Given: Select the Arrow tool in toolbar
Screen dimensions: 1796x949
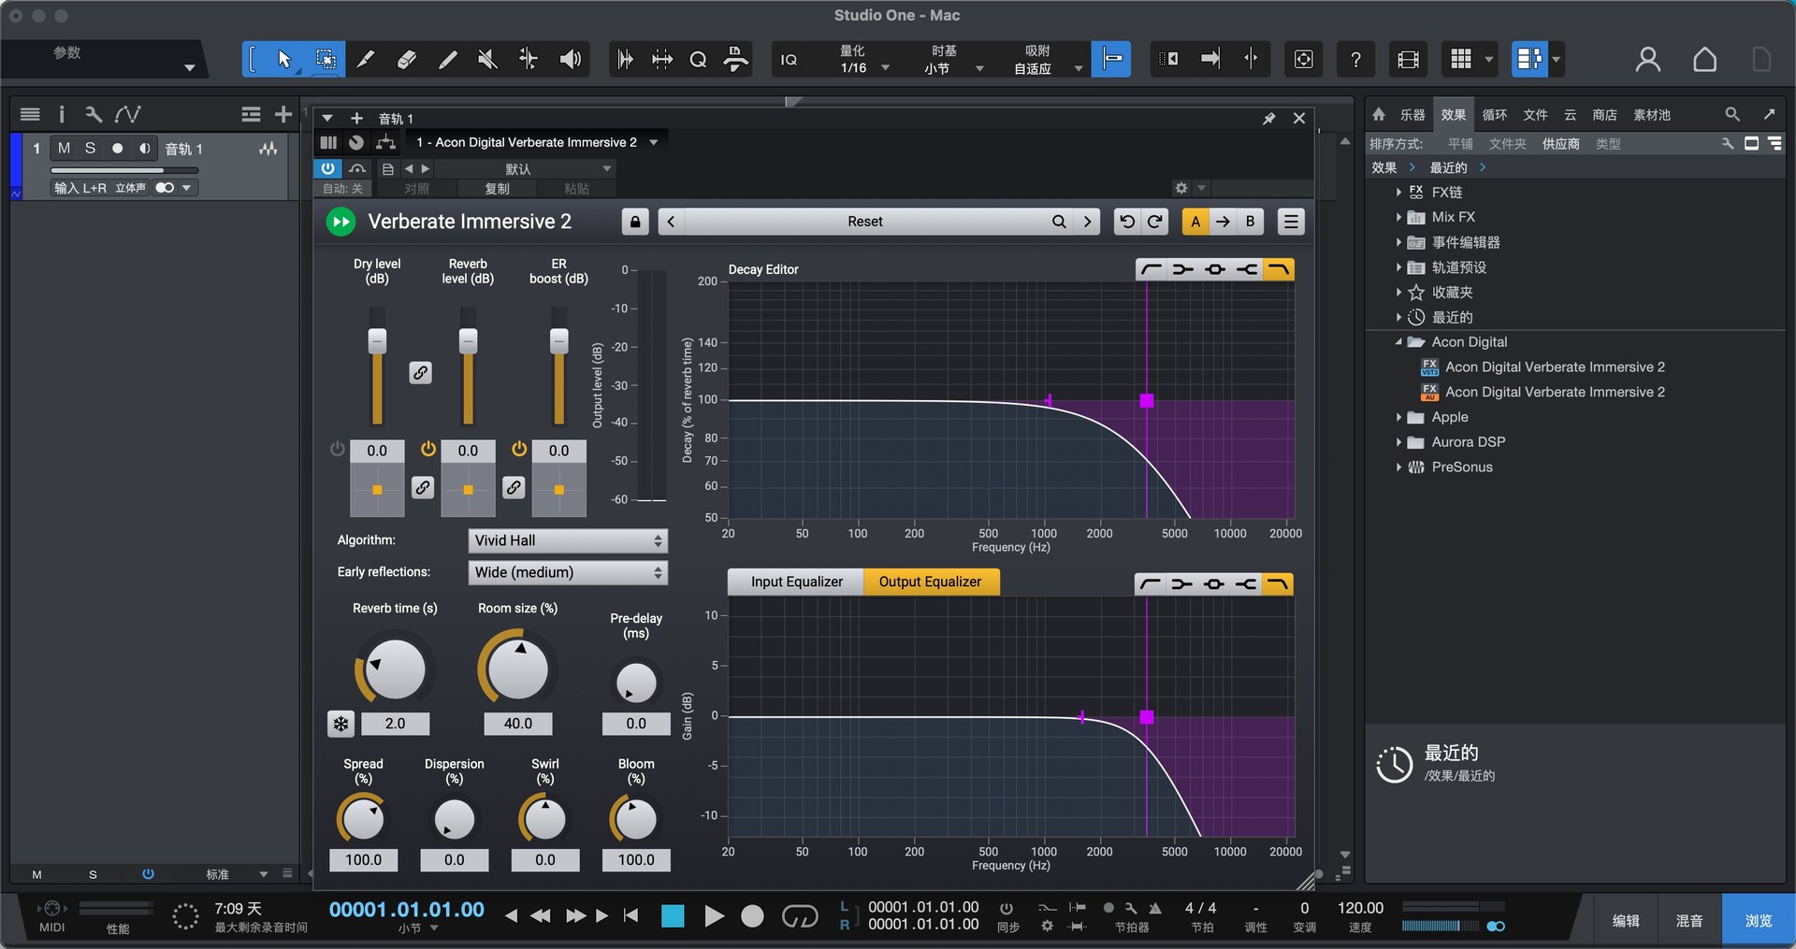Looking at the screenshot, I should tap(283, 60).
